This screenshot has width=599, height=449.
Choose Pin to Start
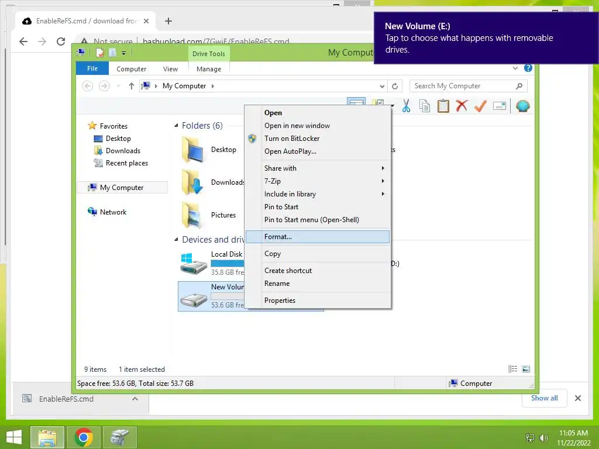318,207
